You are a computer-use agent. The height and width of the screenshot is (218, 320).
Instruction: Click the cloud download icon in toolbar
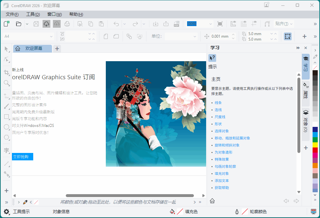[x=46, y=24]
